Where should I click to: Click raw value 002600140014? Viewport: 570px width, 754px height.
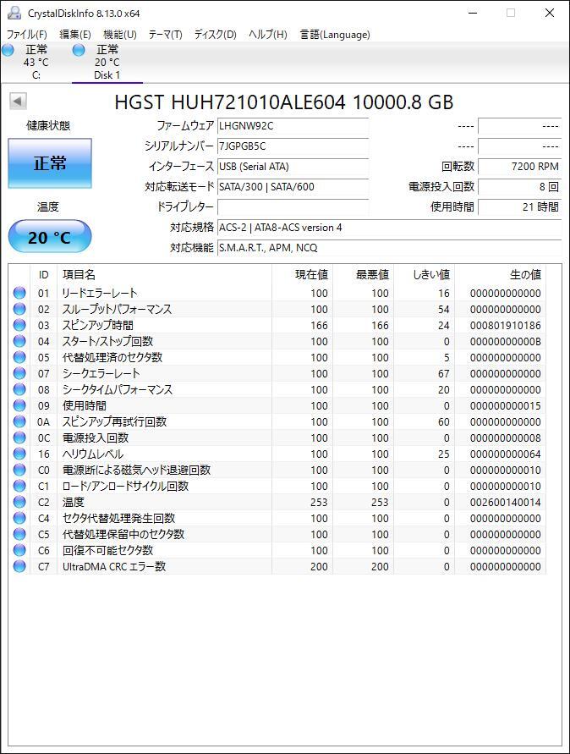505,503
